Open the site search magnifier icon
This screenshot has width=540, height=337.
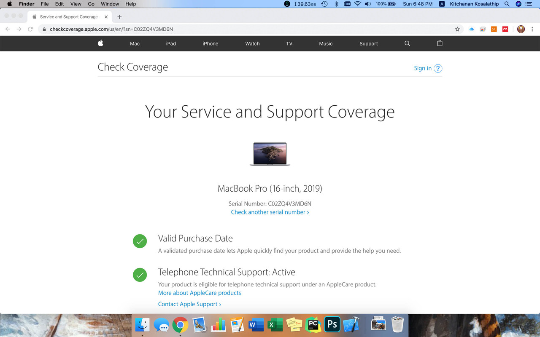pos(407,43)
